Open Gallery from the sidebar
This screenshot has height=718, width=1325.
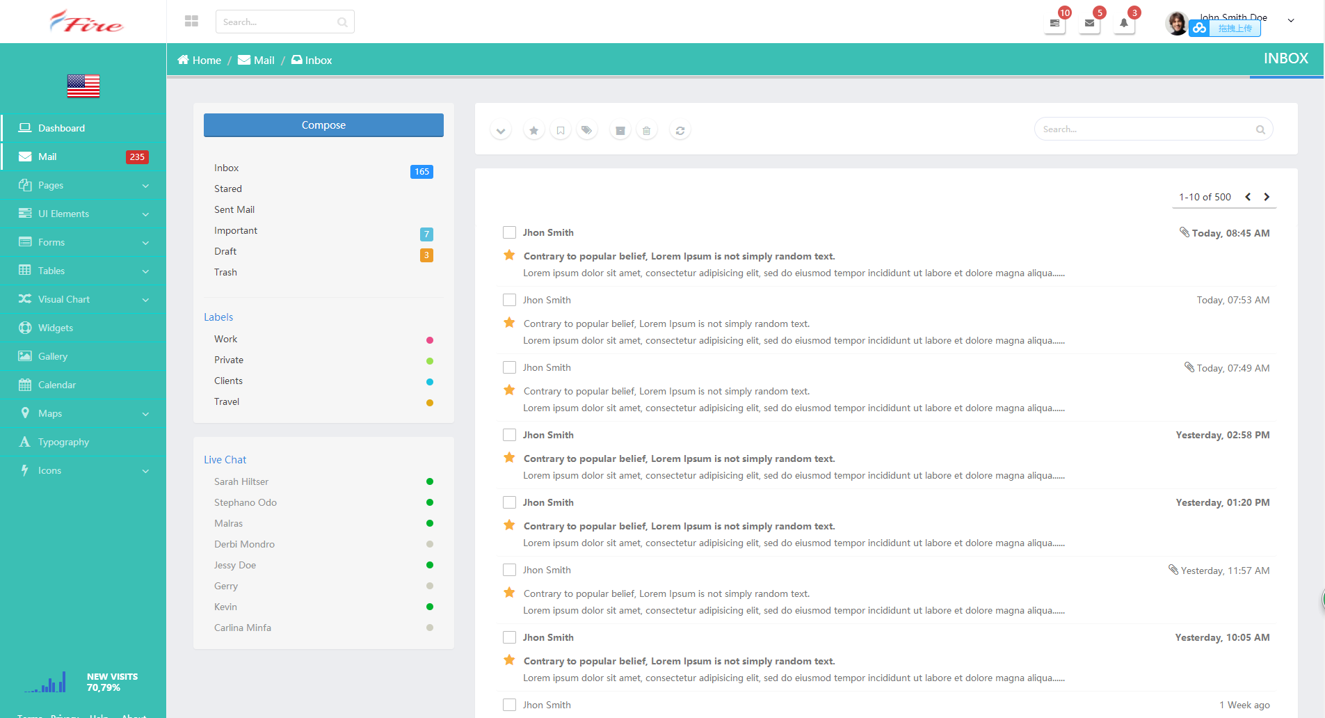[x=83, y=356]
